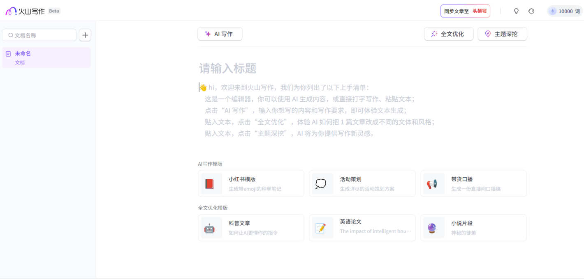The image size is (584, 279).
Task: Click the lightning icon in the word balance badge
Action: pos(553,11)
